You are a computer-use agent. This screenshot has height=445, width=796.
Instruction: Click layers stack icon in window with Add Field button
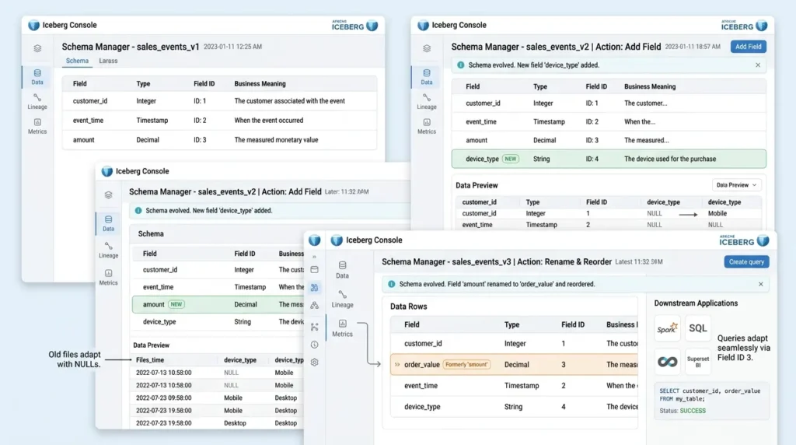[427, 49]
